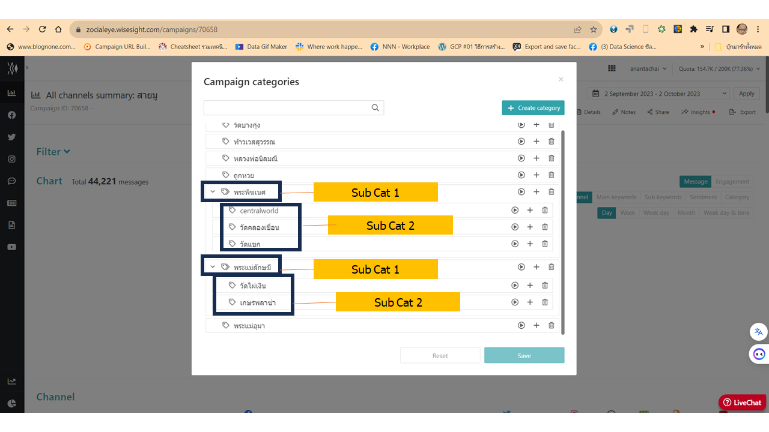Collapse the พระพิฆเนศ category
769x432 pixels.
click(x=213, y=192)
